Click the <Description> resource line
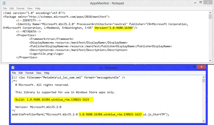This screenshot has height=125, width=214. 78,50
